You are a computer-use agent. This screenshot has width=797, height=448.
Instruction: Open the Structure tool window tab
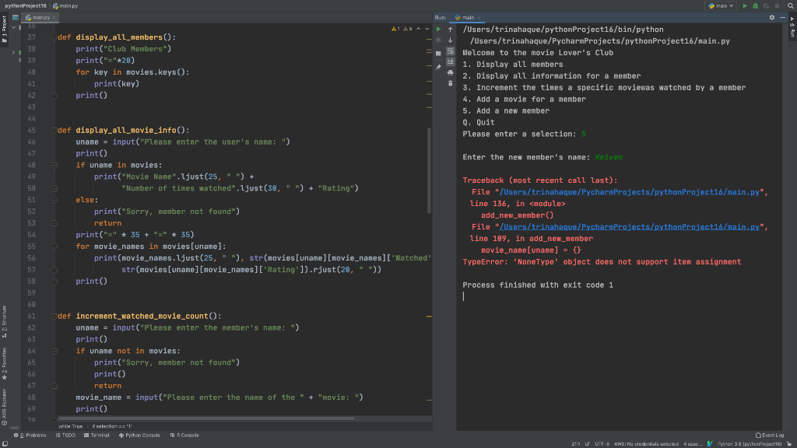[x=4, y=321]
